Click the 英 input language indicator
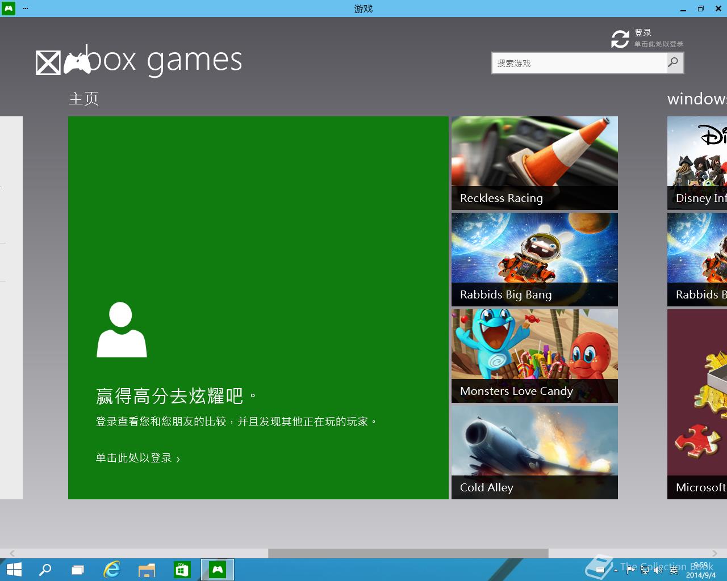 tap(674, 570)
